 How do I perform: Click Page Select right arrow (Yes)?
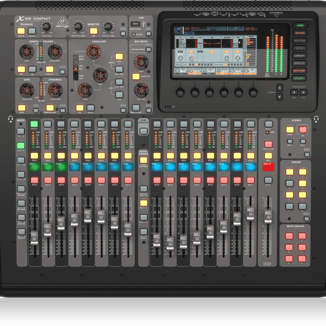coord(303,92)
